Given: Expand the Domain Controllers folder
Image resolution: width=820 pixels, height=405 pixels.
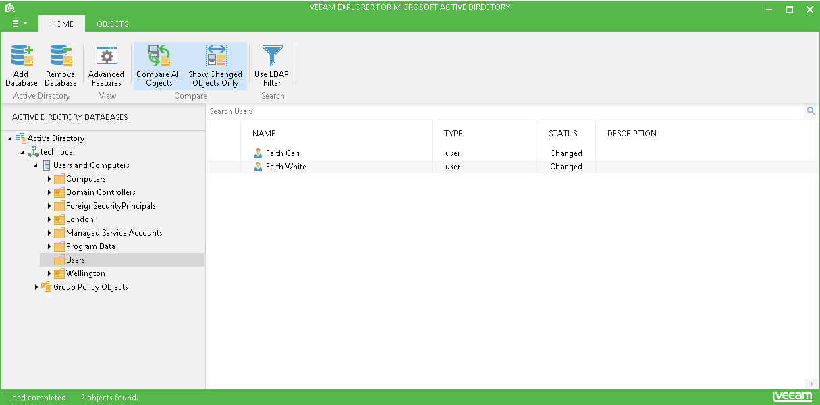Looking at the screenshot, I should 49,192.
